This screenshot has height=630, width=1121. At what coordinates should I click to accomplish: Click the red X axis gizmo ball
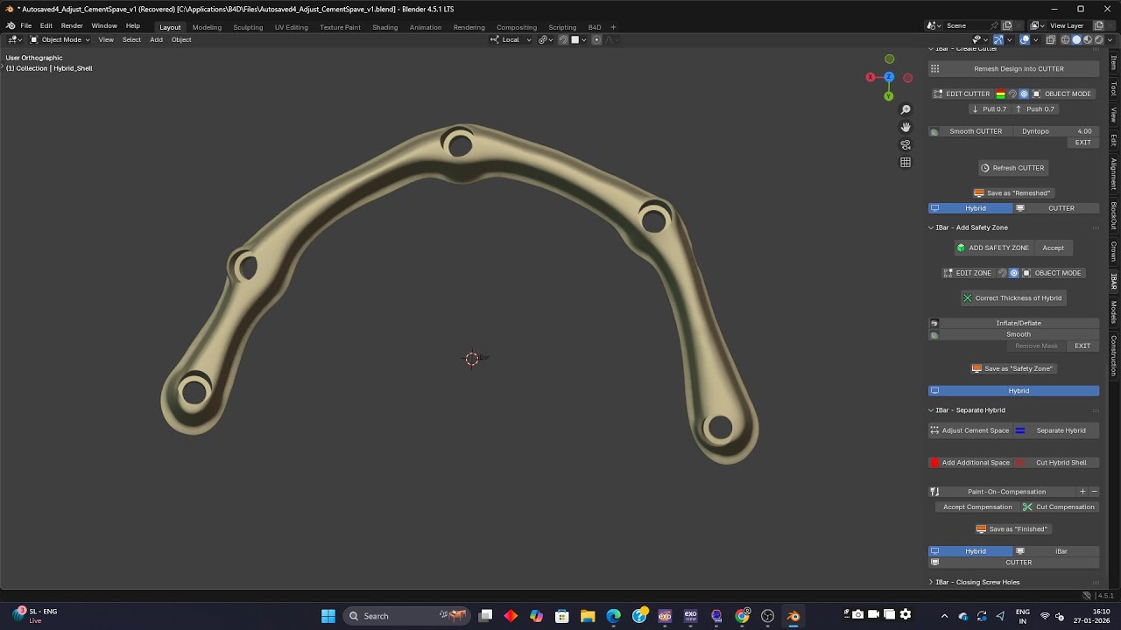click(871, 77)
